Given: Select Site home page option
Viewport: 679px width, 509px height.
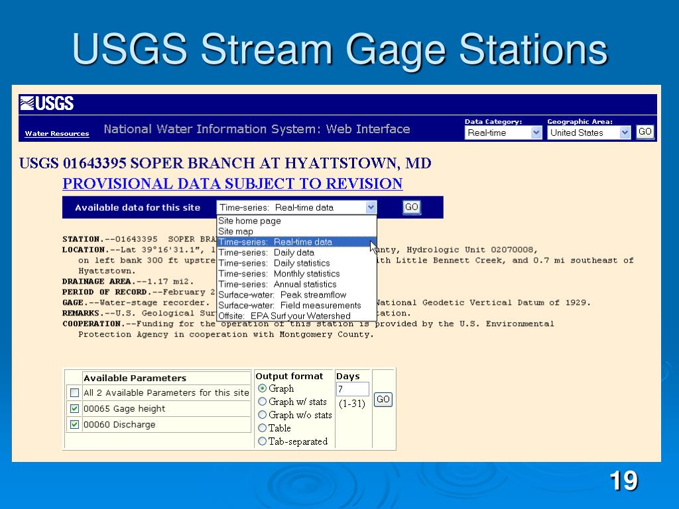Looking at the screenshot, I should 296,221.
